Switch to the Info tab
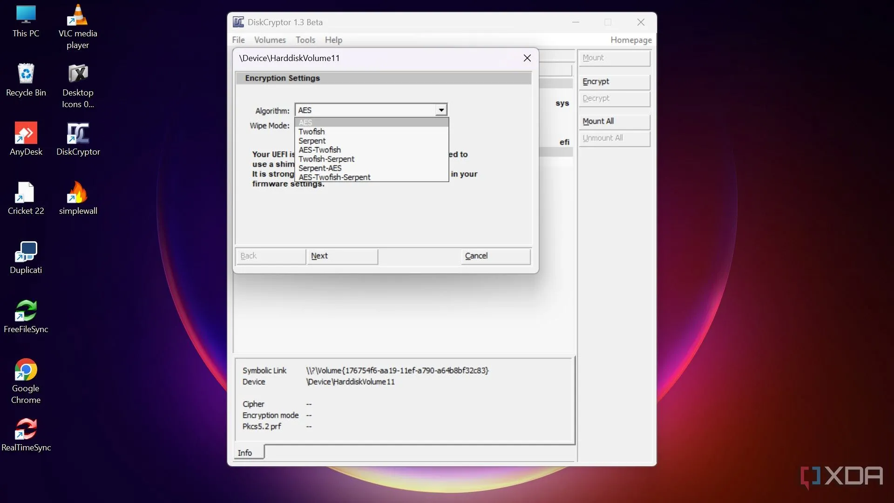Image resolution: width=894 pixels, height=503 pixels. click(x=245, y=453)
